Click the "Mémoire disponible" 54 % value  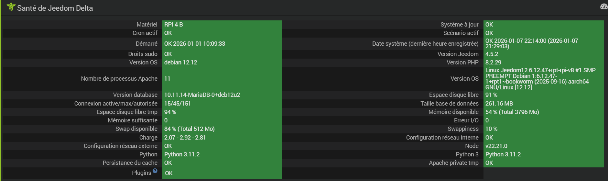[x=512, y=112]
